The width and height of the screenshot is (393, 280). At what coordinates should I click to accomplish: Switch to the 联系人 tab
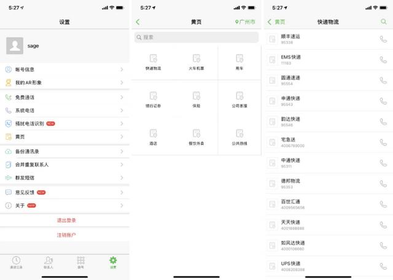point(49,262)
